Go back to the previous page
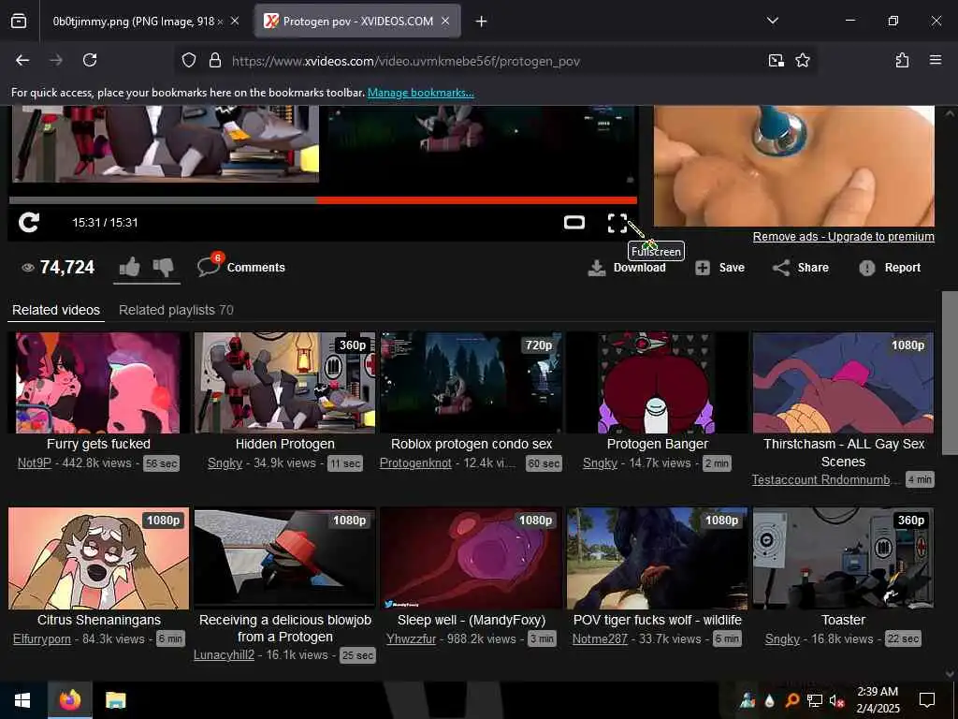The image size is (958, 719). (x=22, y=60)
